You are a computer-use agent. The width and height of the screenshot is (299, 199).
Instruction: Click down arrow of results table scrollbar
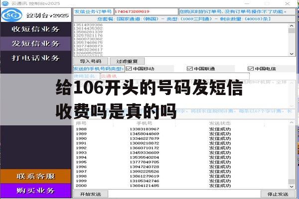pos(292,187)
